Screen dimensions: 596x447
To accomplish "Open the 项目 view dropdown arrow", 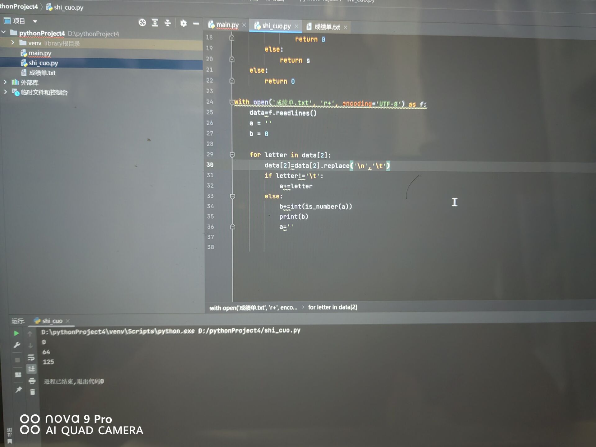I will pyautogui.click(x=35, y=21).
